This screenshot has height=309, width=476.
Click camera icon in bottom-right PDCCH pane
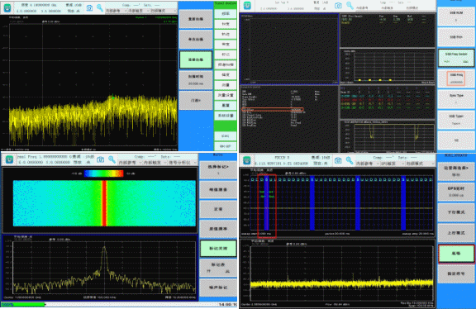pyautogui.click(x=338, y=160)
